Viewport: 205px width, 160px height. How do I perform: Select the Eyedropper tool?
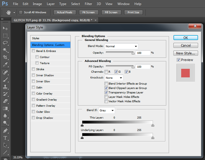pyautogui.click(x=5, y=64)
